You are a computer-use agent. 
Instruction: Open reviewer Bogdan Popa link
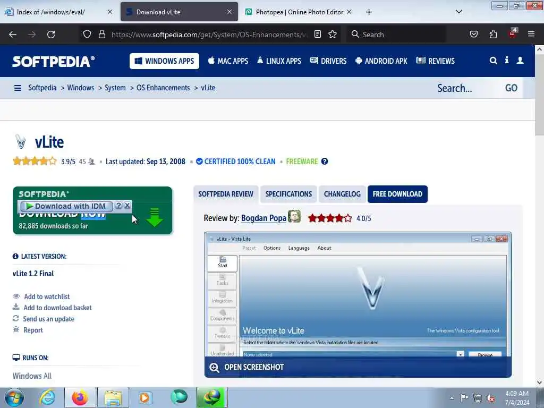pos(263,218)
